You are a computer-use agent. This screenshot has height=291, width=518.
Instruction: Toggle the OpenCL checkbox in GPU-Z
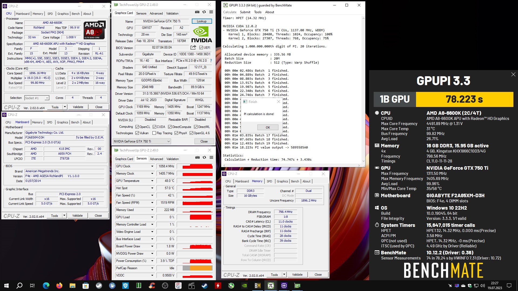pyautogui.click(x=137, y=127)
